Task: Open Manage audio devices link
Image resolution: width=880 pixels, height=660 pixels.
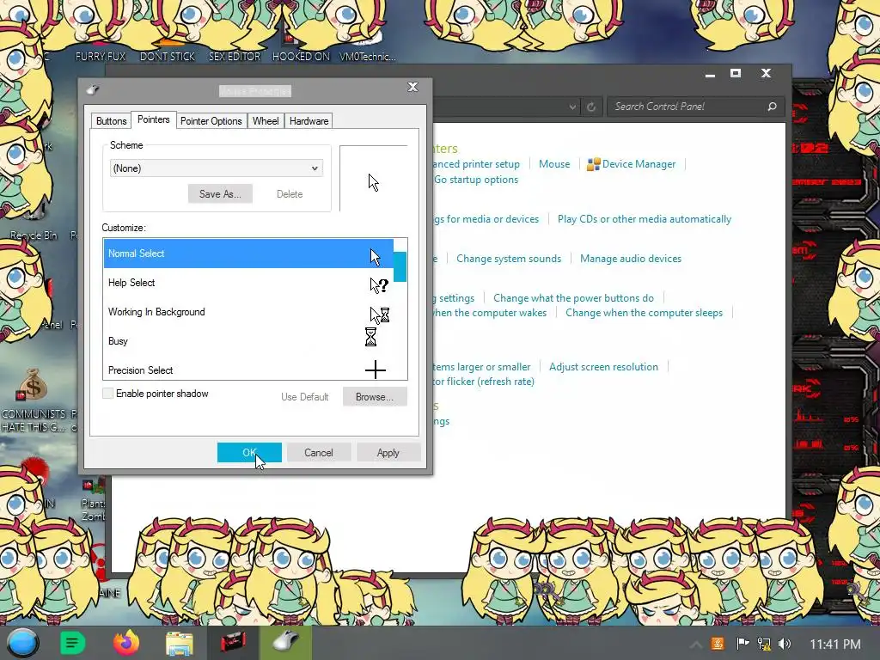Action: coord(631,258)
